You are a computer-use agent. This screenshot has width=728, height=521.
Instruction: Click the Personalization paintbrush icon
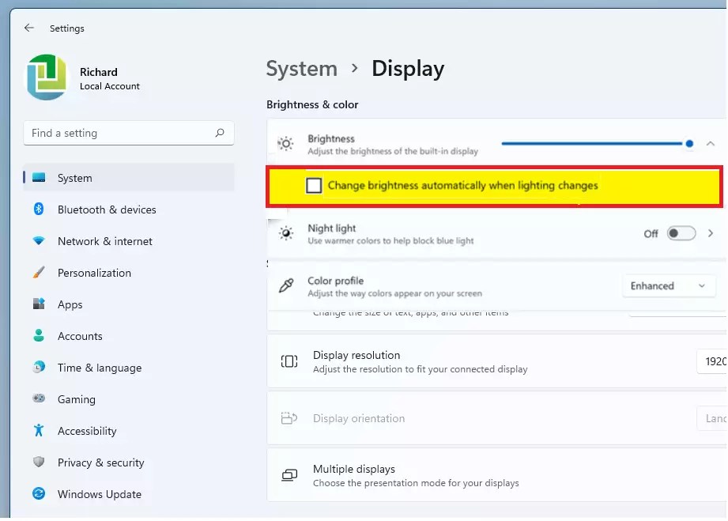[39, 272]
